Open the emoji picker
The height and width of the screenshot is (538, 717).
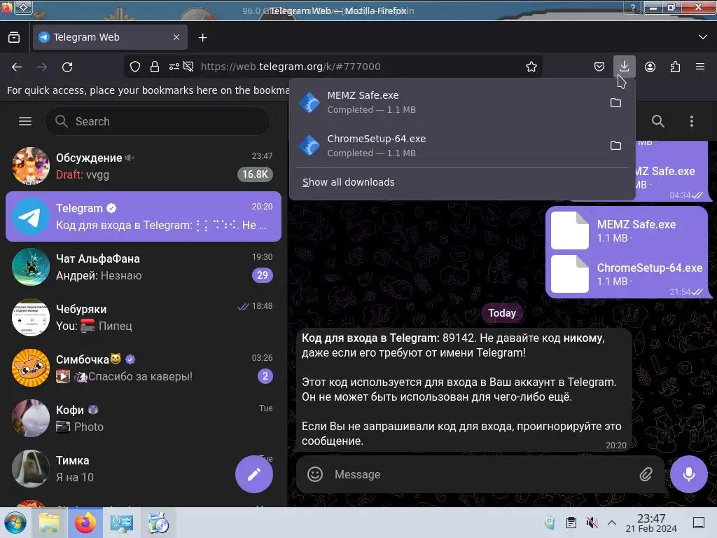[x=315, y=474]
